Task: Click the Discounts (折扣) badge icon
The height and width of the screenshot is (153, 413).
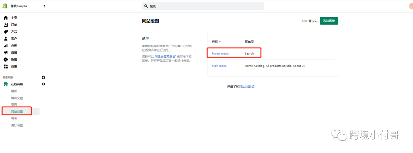Action: click(x=6, y=60)
